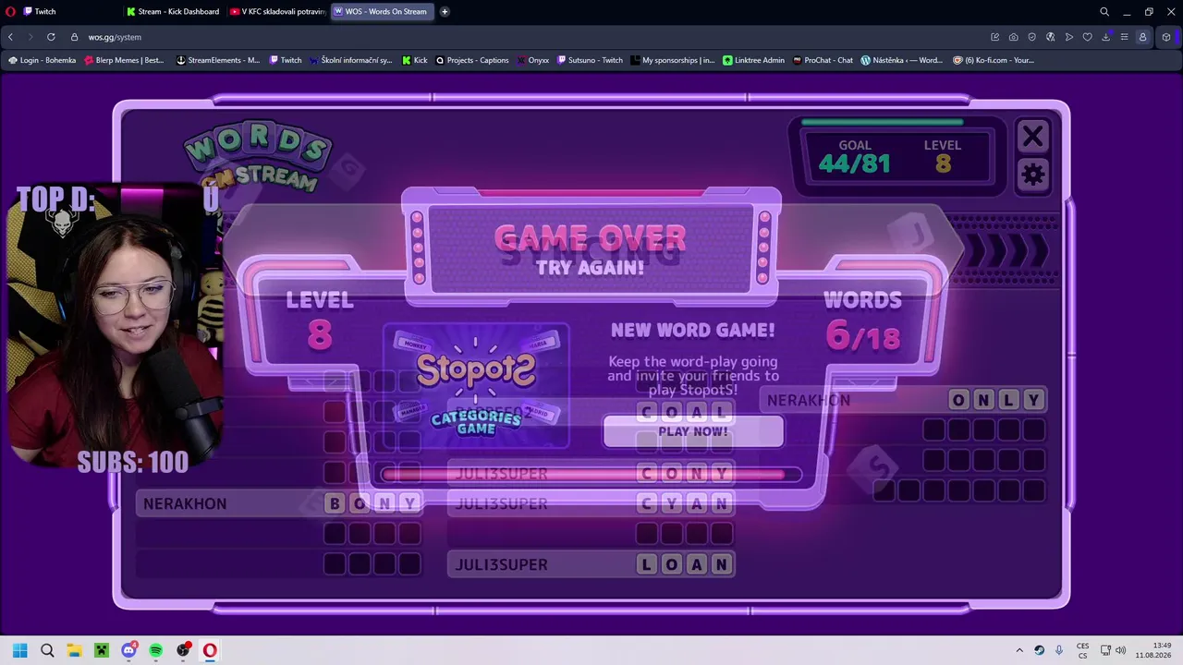Switch to the Twitch tab
The height and width of the screenshot is (665, 1183).
[69, 11]
